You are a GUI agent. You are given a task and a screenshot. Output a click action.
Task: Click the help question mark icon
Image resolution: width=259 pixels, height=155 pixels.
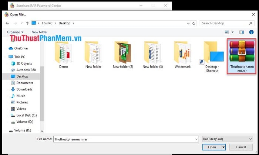251,32
